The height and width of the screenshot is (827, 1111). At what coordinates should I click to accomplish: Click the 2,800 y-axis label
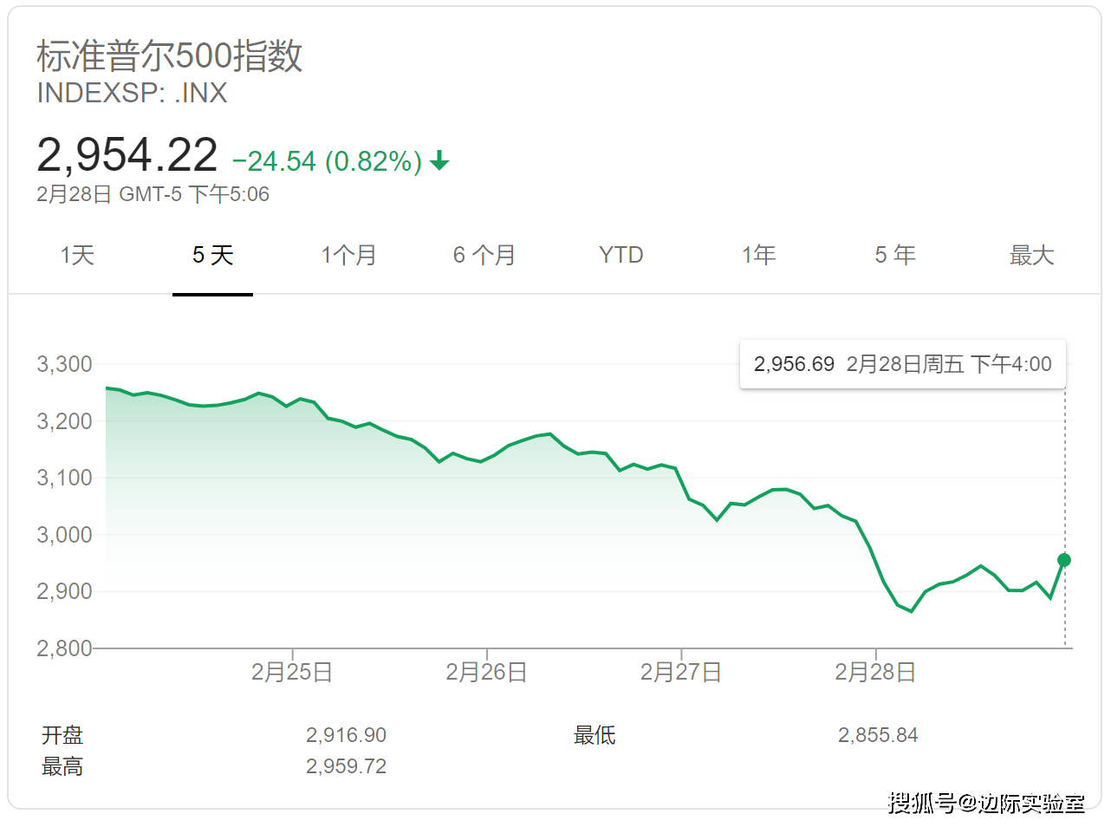click(64, 648)
